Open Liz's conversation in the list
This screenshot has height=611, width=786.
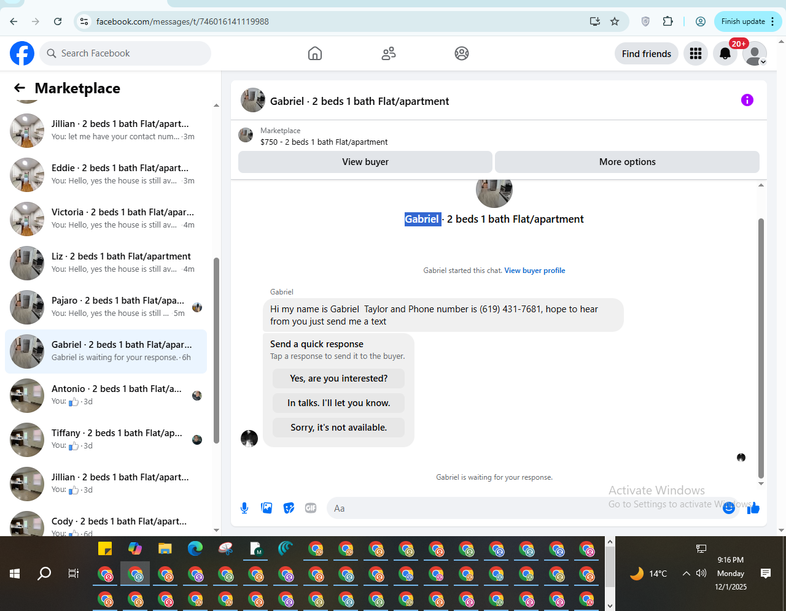[x=106, y=263]
